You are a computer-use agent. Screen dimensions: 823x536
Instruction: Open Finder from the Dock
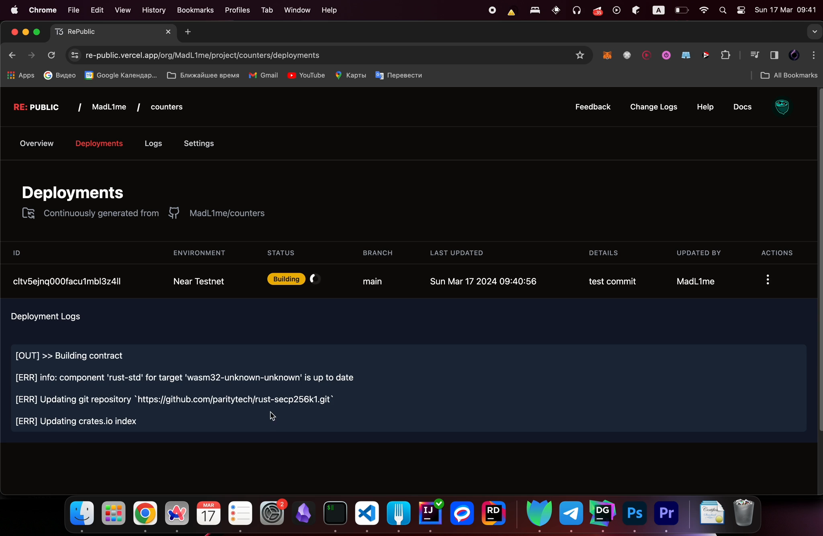[82, 513]
